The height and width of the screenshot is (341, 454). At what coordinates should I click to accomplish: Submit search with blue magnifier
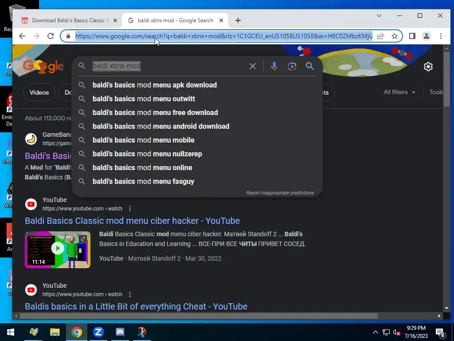[x=309, y=66]
